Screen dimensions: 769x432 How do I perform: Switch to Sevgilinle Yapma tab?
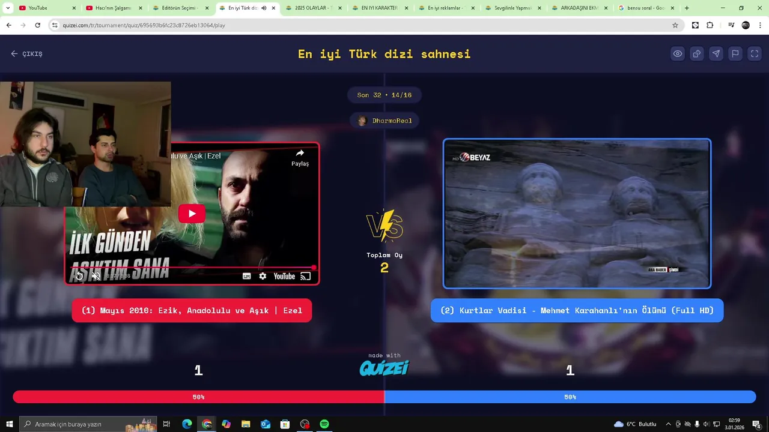click(514, 8)
